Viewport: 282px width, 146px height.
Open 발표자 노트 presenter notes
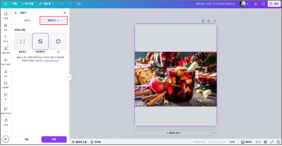79,142
